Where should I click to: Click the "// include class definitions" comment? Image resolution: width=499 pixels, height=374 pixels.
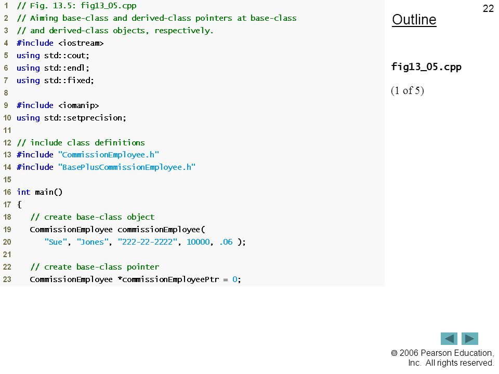coord(81,142)
